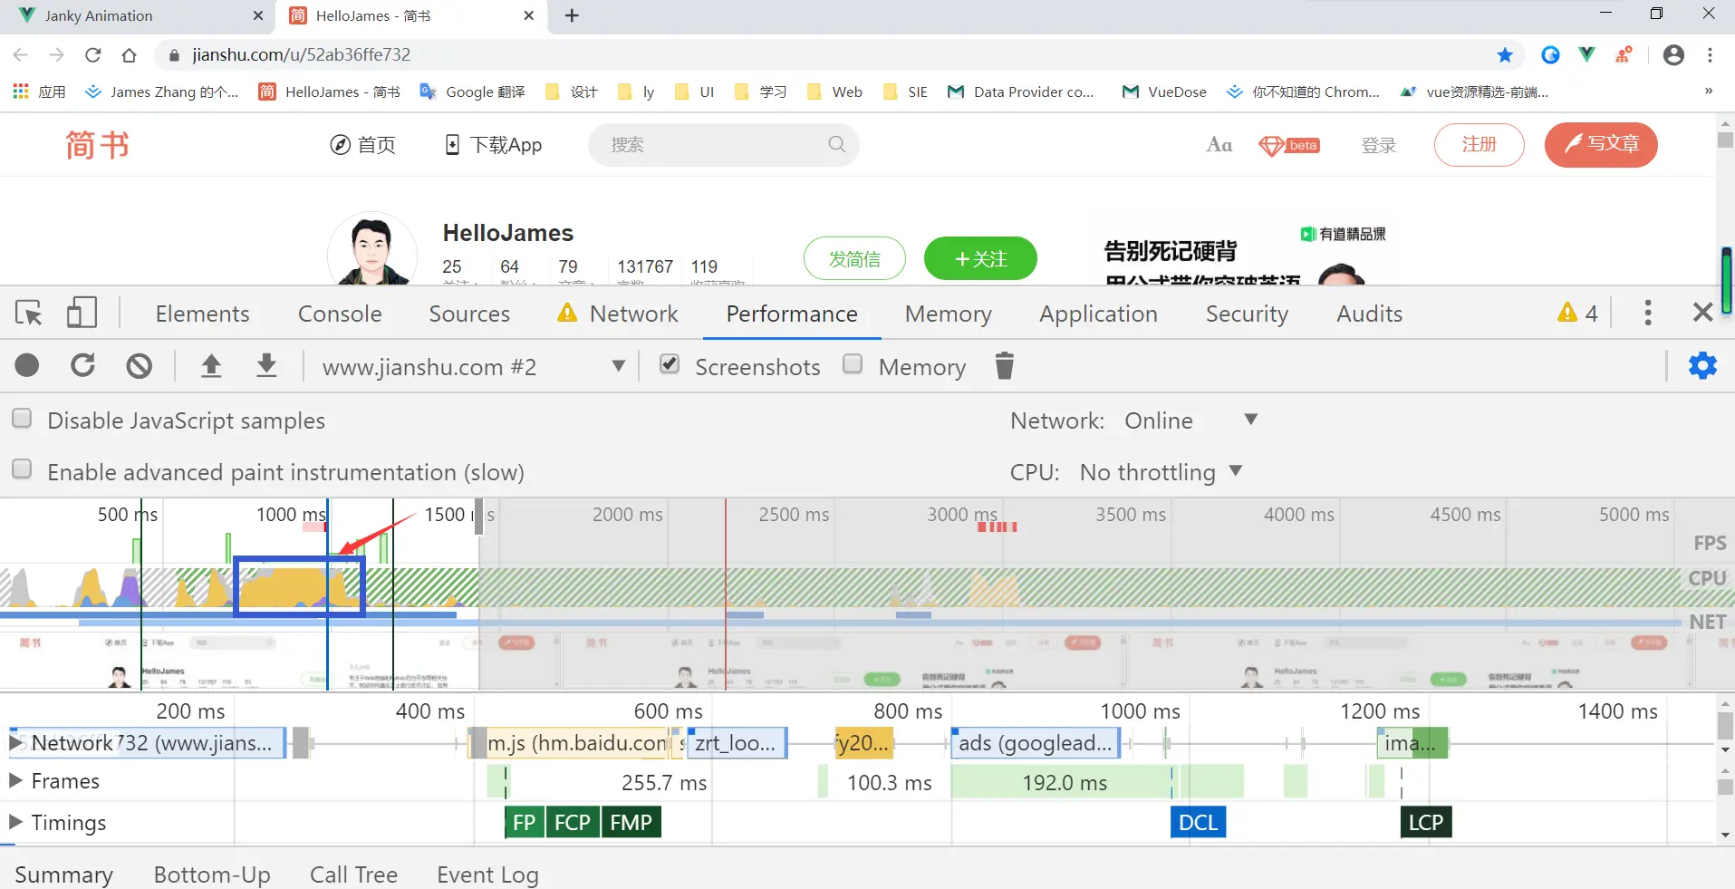
Task: Go forward in browser history
Action: pyautogui.click(x=57, y=55)
